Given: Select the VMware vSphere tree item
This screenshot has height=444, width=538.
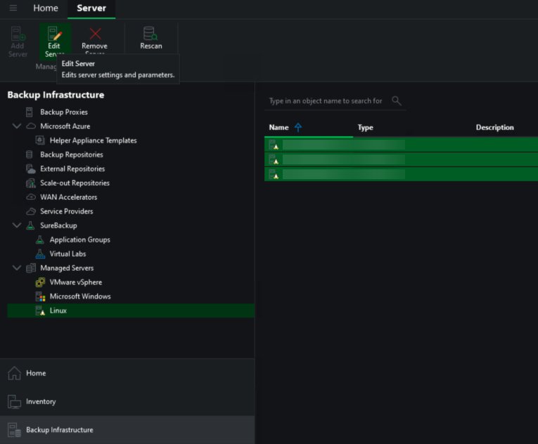Looking at the screenshot, I should coord(75,282).
